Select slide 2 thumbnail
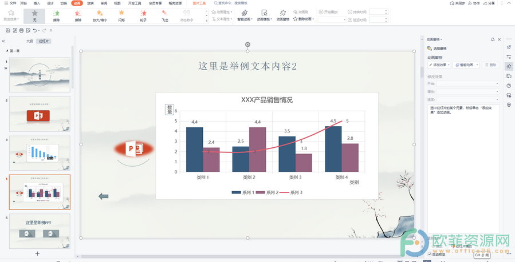Viewport: 515px width, 262px height. click(40, 114)
